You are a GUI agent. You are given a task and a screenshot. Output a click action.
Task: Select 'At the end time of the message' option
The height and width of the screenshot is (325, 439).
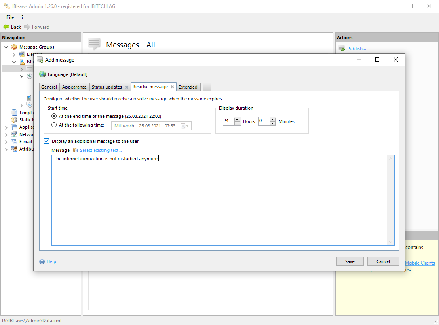[x=54, y=116]
